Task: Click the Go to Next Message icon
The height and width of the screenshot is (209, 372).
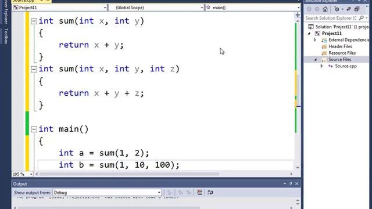Action: coord(188,192)
